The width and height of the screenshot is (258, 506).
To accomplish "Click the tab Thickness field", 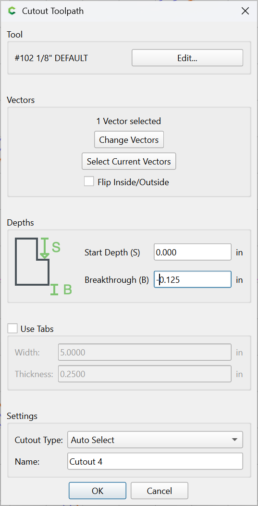I will (x=145, y=374).
